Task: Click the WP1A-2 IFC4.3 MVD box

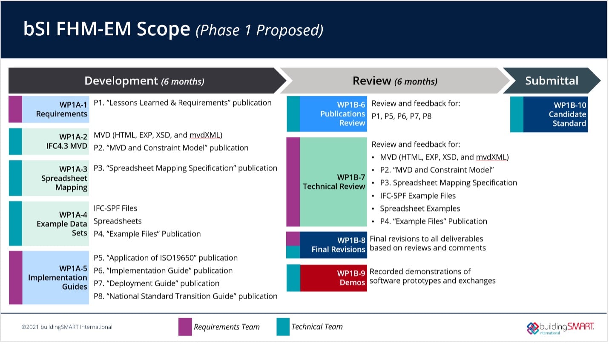Action: click(x=55, y=142)
